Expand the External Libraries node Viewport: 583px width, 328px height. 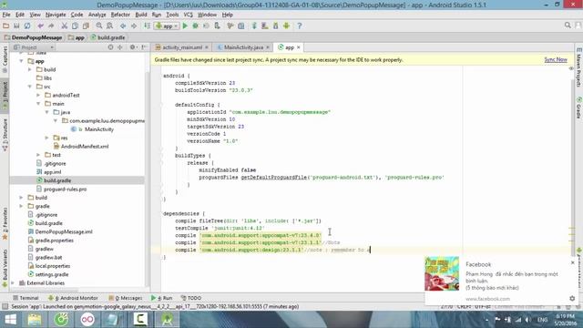(13, 283)
